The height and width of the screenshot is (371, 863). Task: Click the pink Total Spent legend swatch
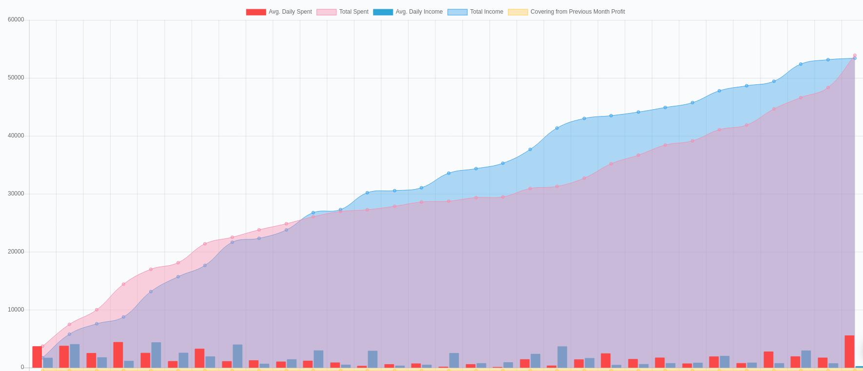click(327, 12)
